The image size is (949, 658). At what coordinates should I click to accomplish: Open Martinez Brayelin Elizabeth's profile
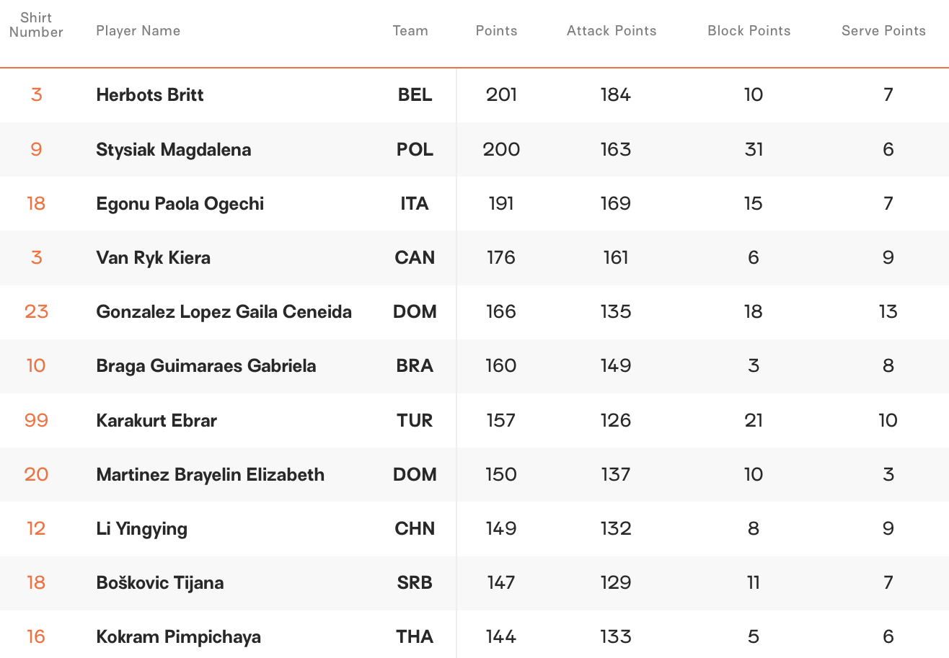click(x=211, y=474)
